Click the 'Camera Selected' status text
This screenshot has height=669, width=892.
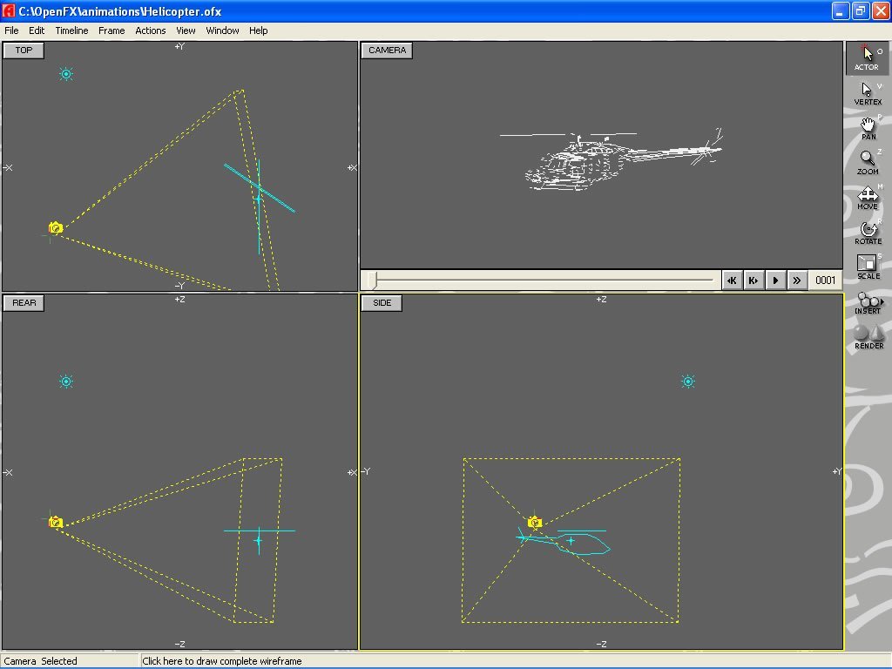(x=40, y=661)
